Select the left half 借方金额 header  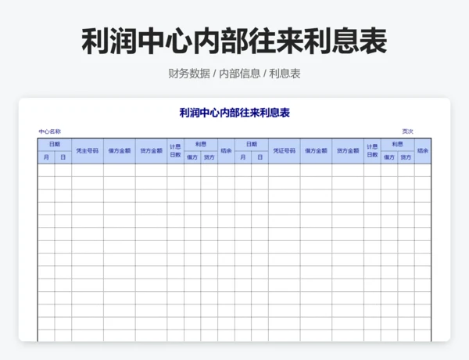[120, 151]
